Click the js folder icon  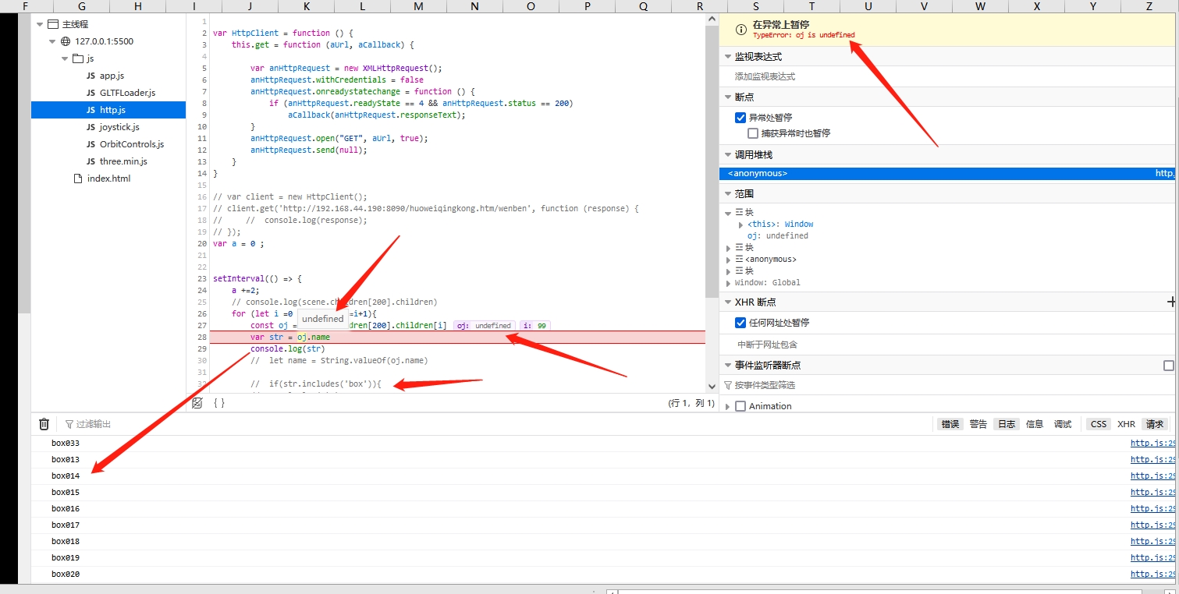(77, 58)
